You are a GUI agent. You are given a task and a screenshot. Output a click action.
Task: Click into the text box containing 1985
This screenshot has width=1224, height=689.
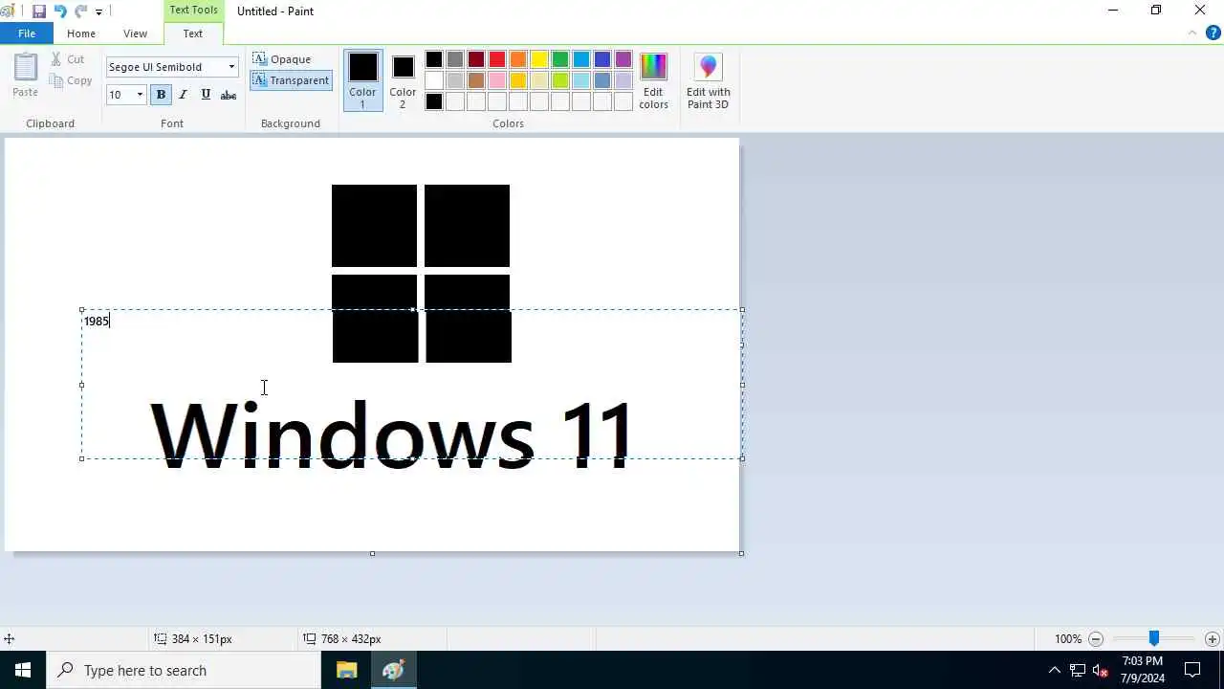[x=411, y=384]
